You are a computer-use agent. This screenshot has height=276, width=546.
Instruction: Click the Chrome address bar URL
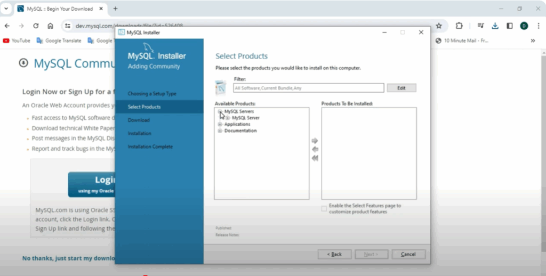(x=129, y=26)
